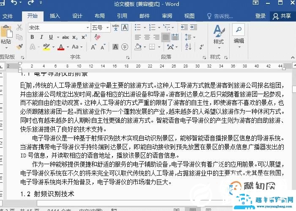Collapse the ribbon with the up arrow

pos(293,57)
